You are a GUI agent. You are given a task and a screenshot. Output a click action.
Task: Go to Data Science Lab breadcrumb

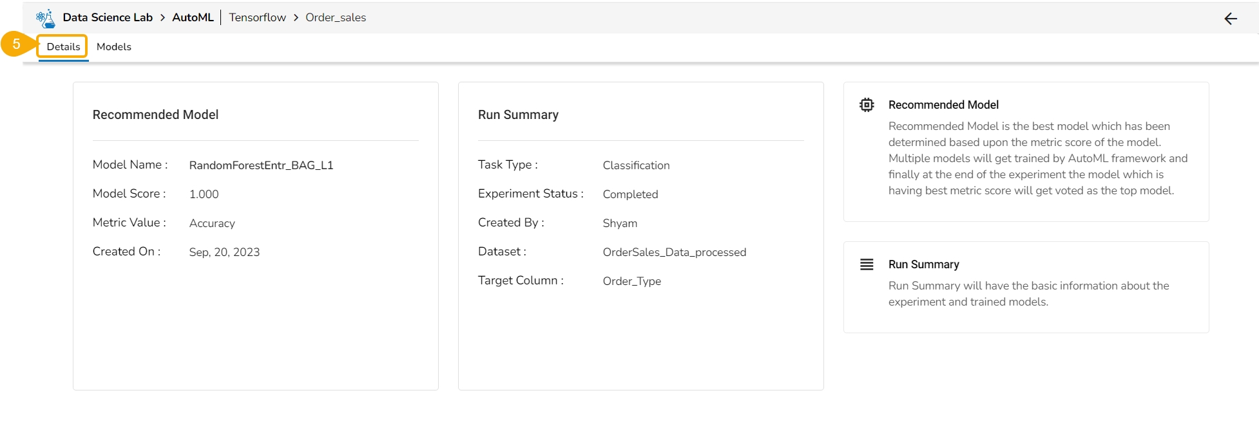[108, 17]
